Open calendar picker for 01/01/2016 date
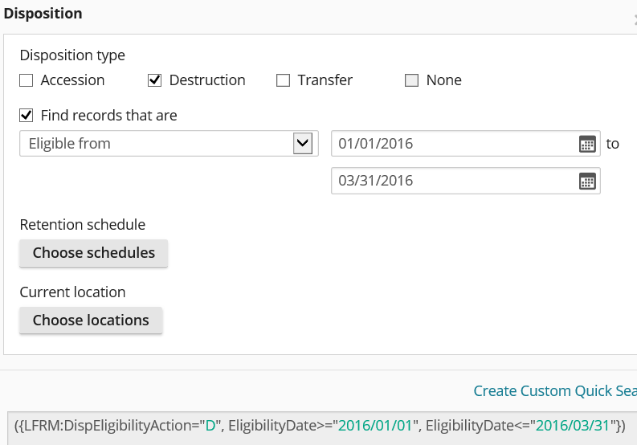The width and height of the screenshot is (637, 445). 587,144
